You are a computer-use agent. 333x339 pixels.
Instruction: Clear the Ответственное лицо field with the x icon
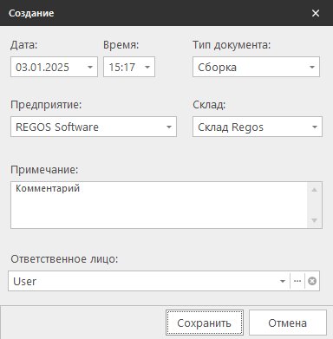[312, 281]
